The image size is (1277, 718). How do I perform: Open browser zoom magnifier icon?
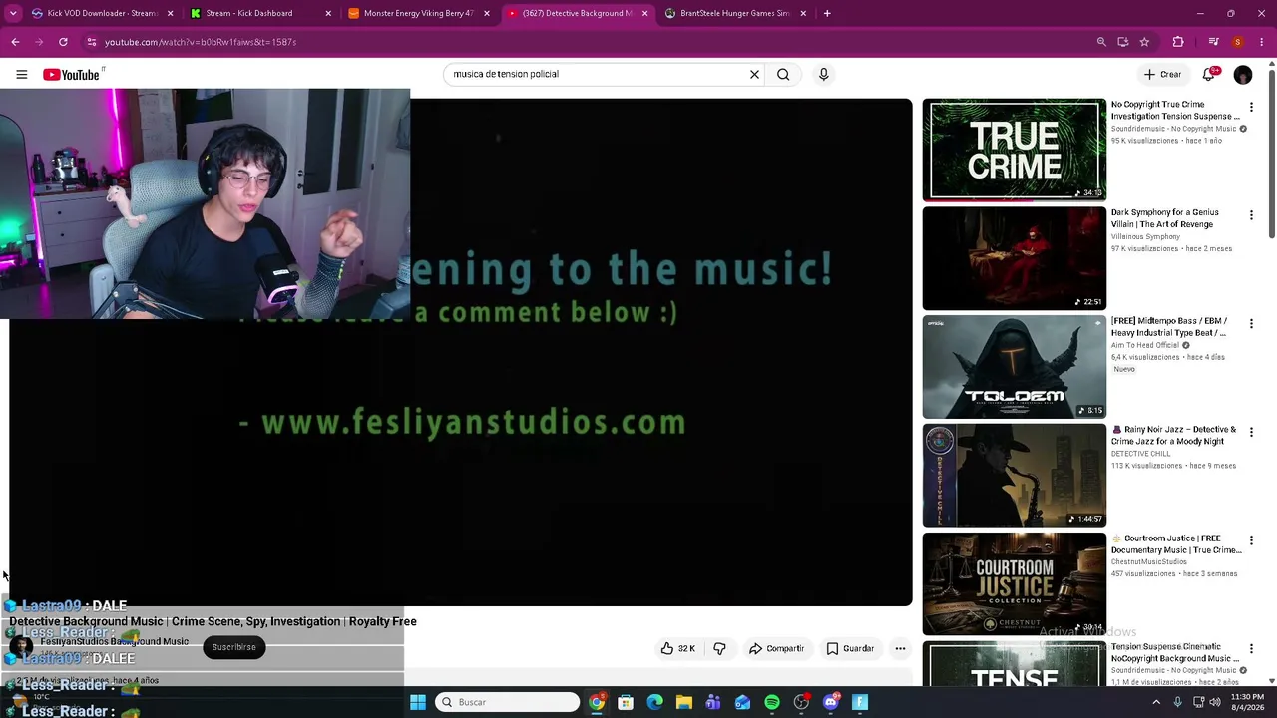(x=1101, y=42)
